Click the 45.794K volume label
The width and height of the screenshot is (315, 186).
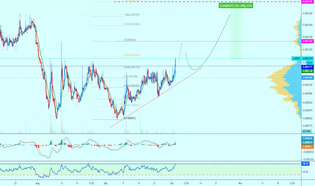click(x=306, y=131)
